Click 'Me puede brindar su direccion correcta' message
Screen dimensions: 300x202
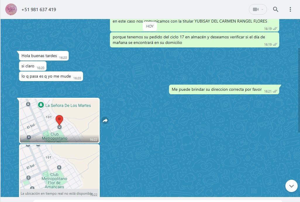(216, 90)
